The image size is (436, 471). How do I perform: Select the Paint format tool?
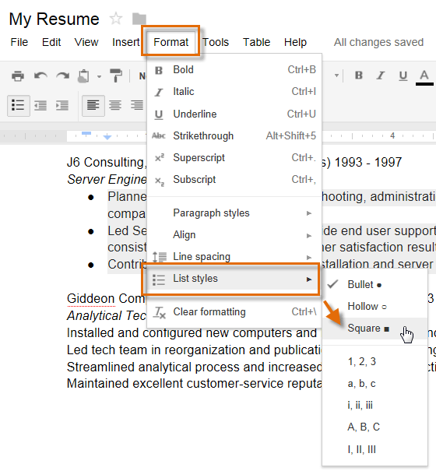116,76
